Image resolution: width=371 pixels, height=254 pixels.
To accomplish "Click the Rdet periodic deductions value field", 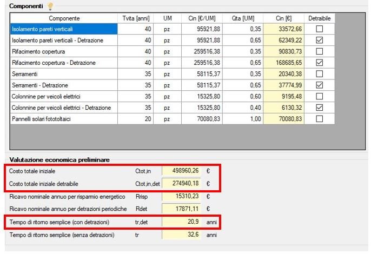I will pos(181,209).
